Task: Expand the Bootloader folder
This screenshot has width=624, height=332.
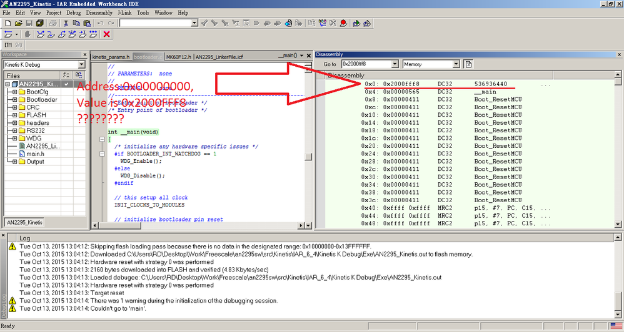Action: (15, 100)
